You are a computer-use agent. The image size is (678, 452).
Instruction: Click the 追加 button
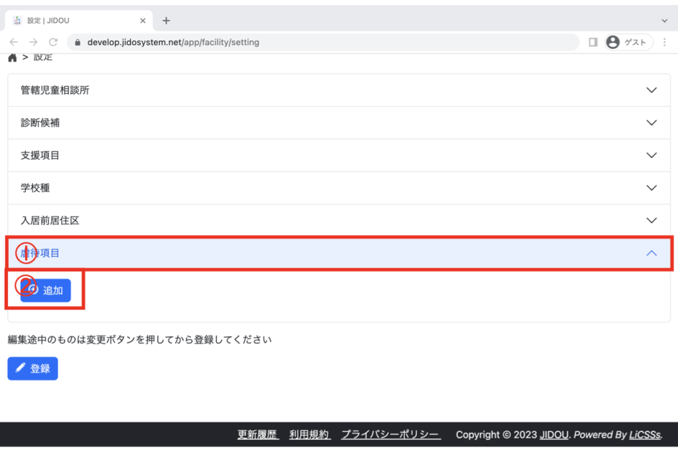46,291
